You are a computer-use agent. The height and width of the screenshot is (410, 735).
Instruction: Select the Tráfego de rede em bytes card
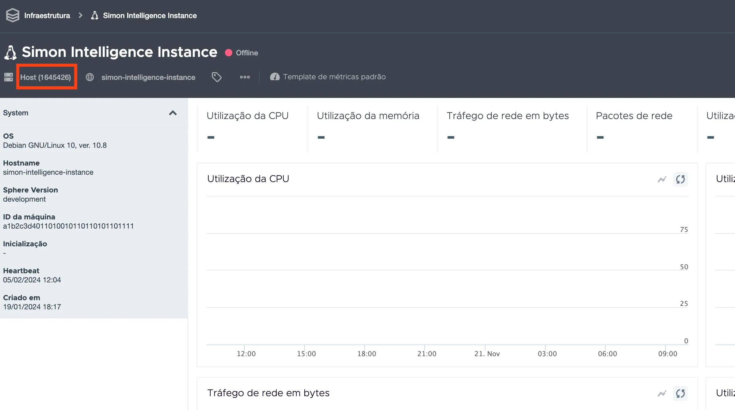[512, 129]
